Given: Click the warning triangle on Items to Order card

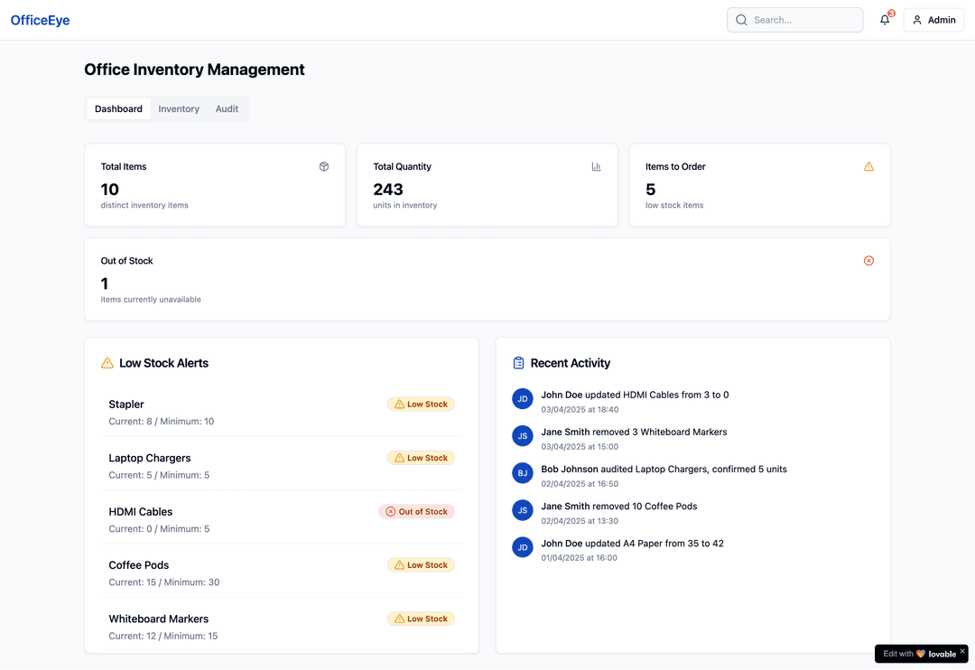Looking at the screenshot, I should tap(868, 166).
